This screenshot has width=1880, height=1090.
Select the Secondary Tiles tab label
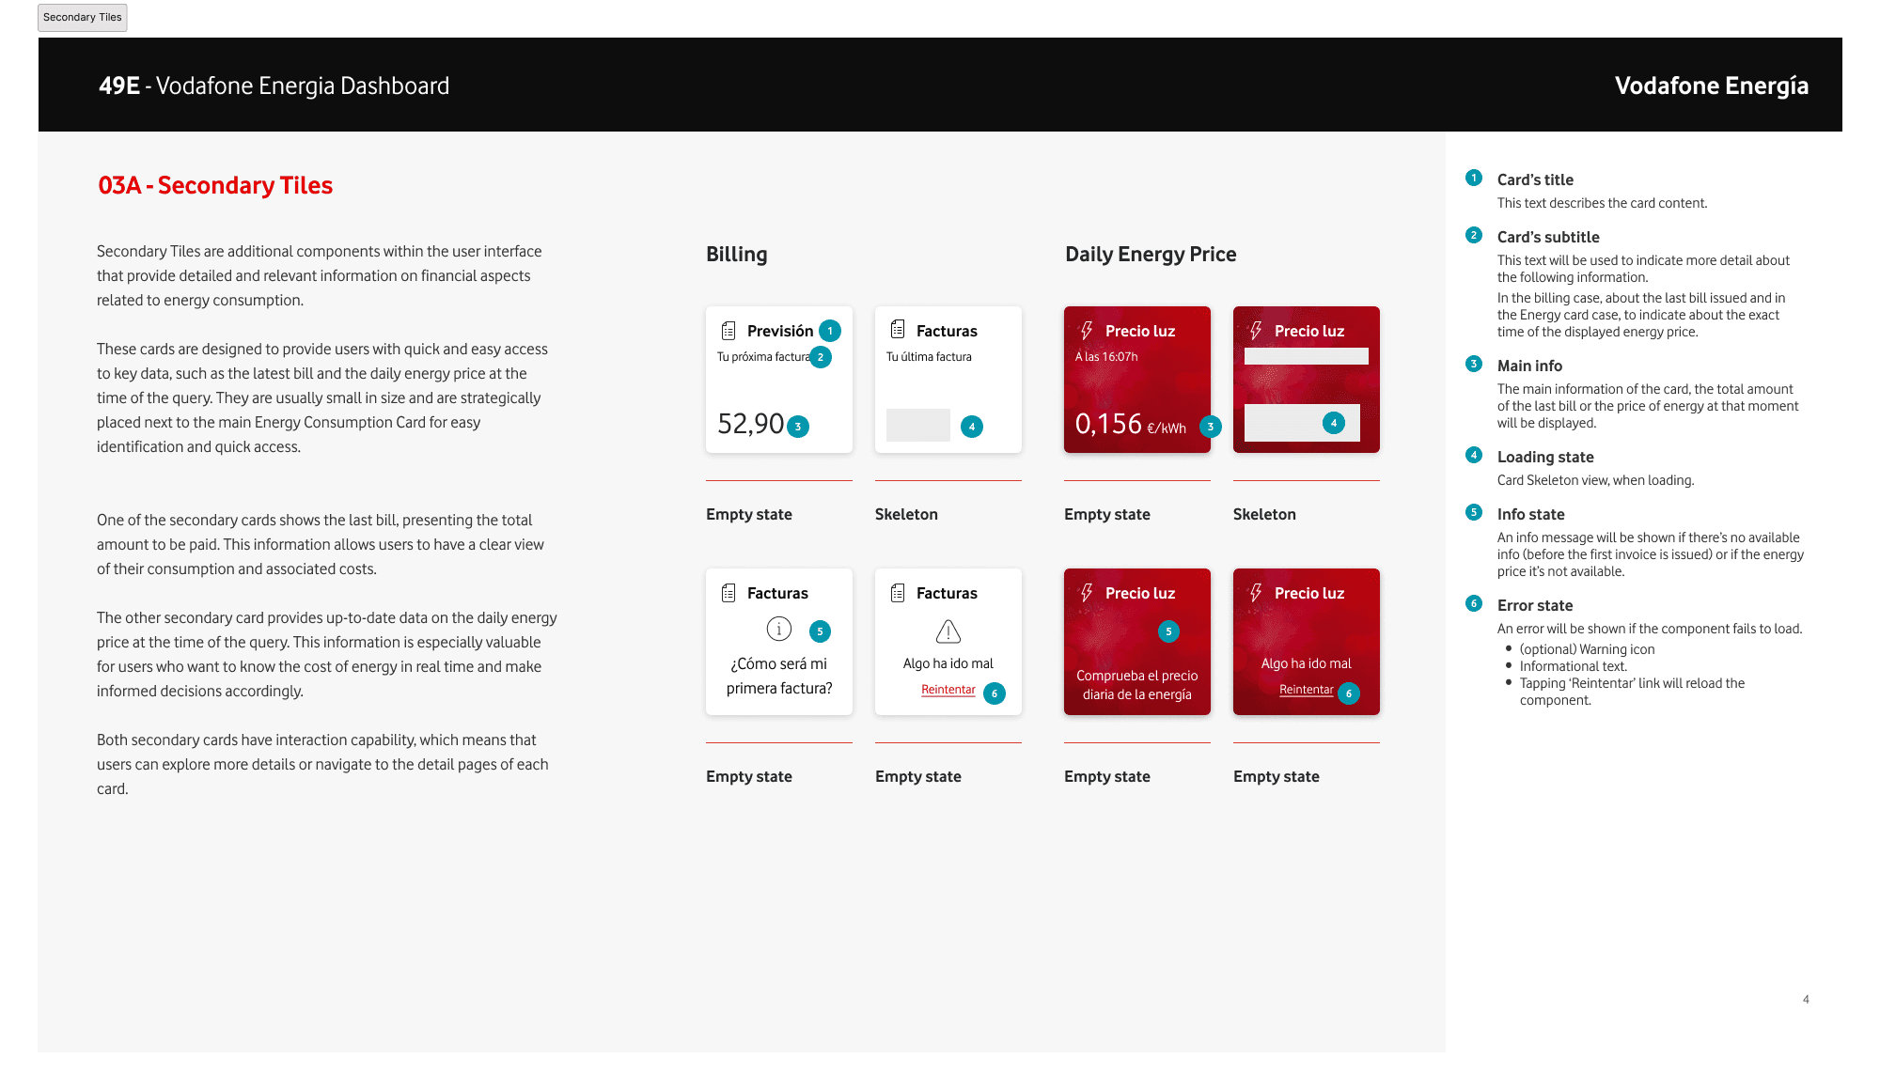pyautogui.click(x=83, y=17)
